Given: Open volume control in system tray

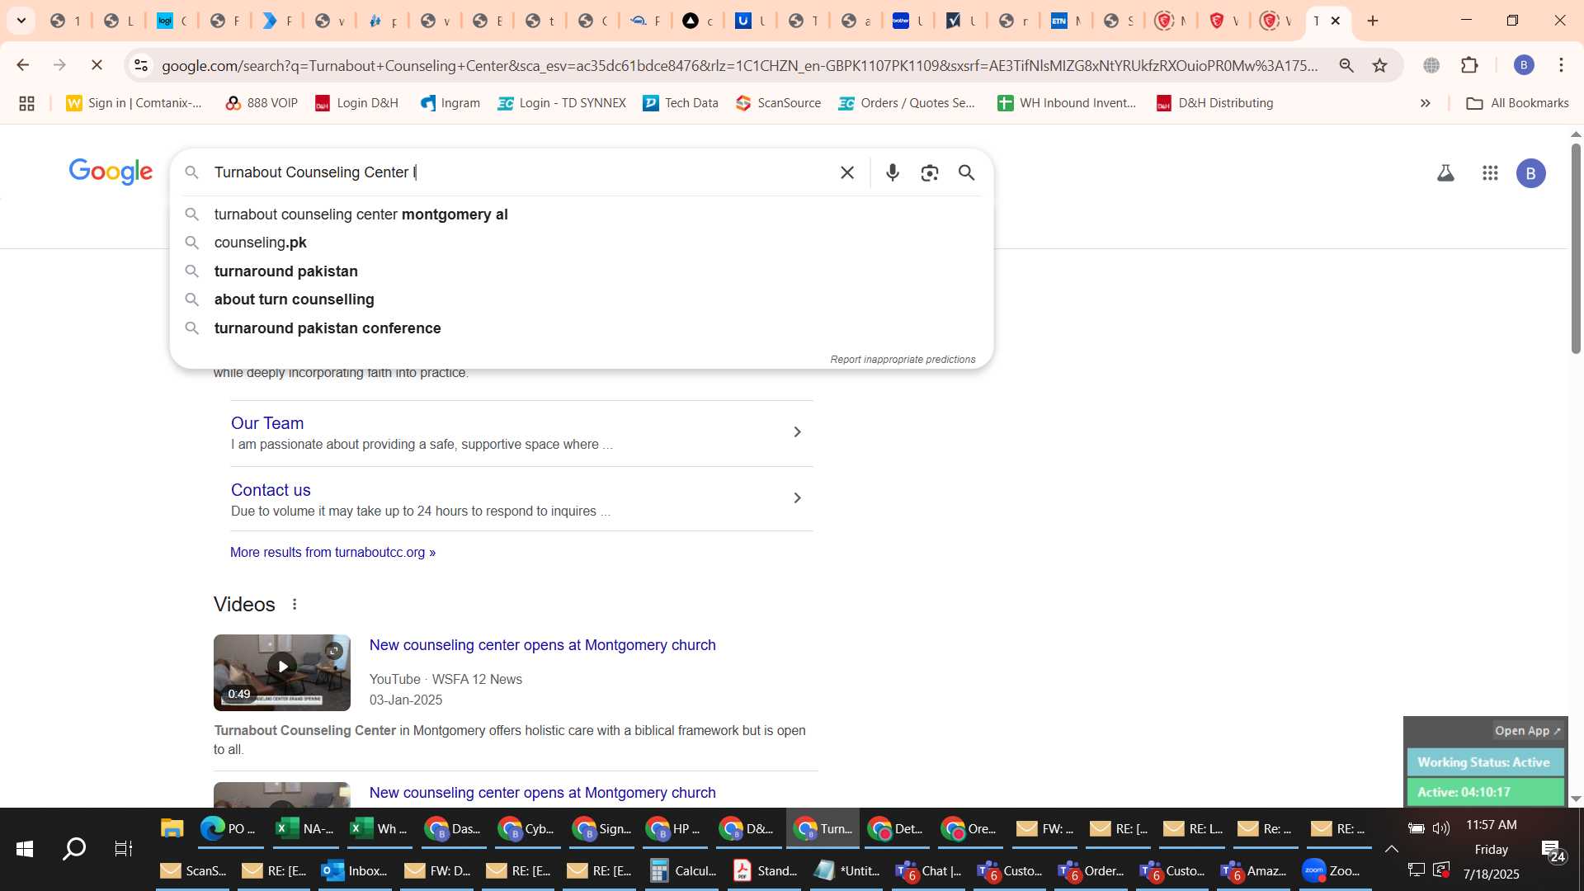Looking at the screenshot, I should [1441, 828].
